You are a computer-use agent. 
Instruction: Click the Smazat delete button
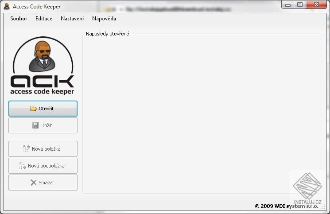[x=43, y=183]
